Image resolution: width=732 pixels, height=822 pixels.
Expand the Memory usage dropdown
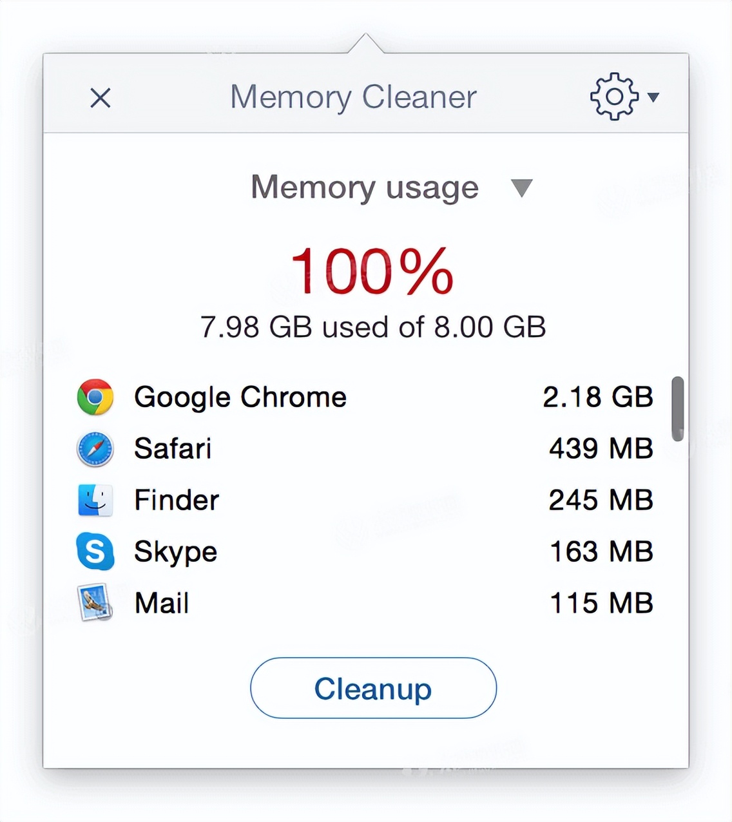pos(522,187)
